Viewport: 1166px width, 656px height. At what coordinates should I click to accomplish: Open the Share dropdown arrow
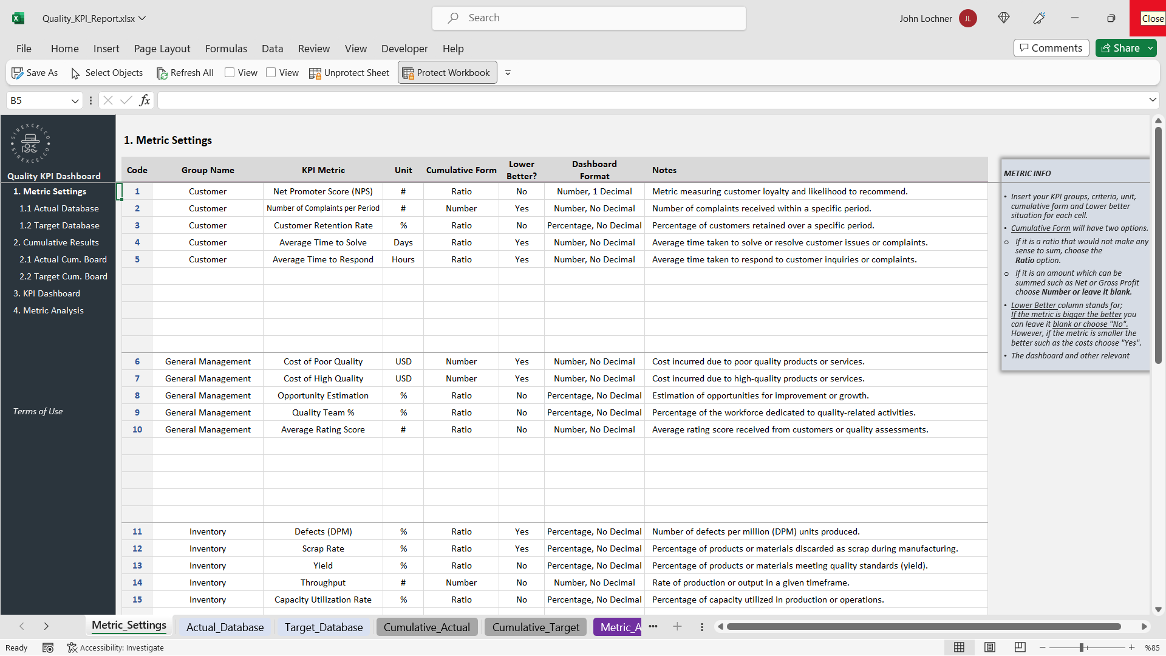point(1150,48)
